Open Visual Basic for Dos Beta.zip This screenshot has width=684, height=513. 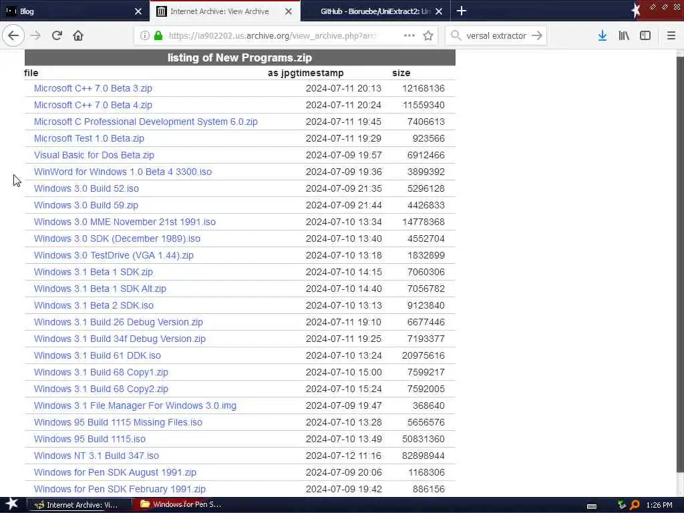[94, 155]
